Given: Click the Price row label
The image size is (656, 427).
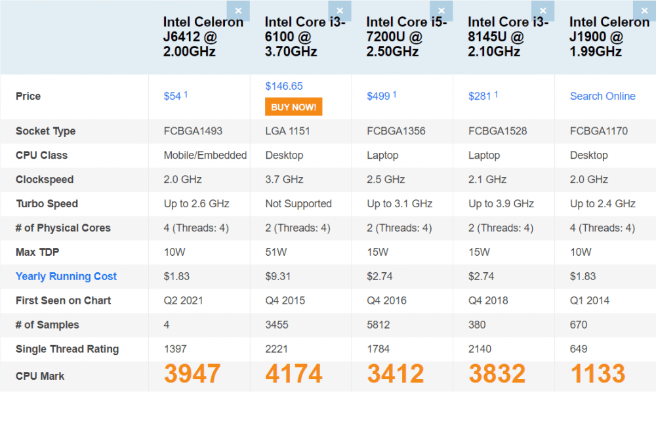Looking at the screenshot, I should point(28,96).
